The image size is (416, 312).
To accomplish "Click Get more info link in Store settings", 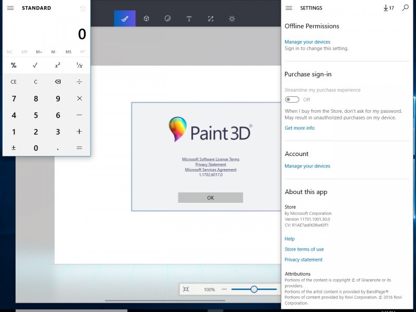I will click(x=300, y=128).
